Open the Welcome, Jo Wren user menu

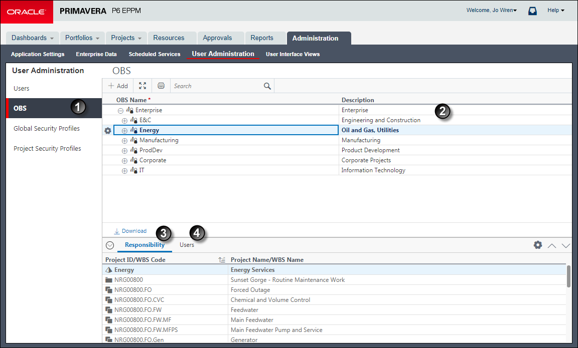pyautogui.click(x=491, y=11)
